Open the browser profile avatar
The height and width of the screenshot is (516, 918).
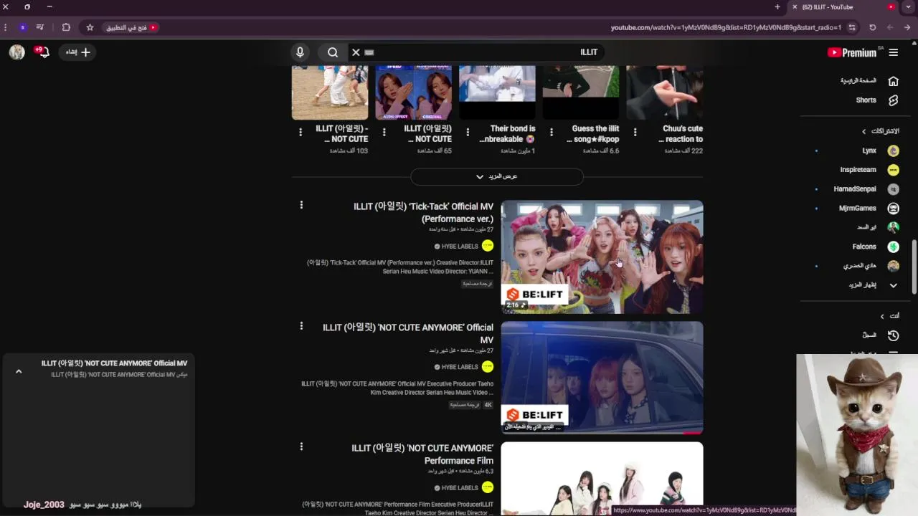[23, 27]
